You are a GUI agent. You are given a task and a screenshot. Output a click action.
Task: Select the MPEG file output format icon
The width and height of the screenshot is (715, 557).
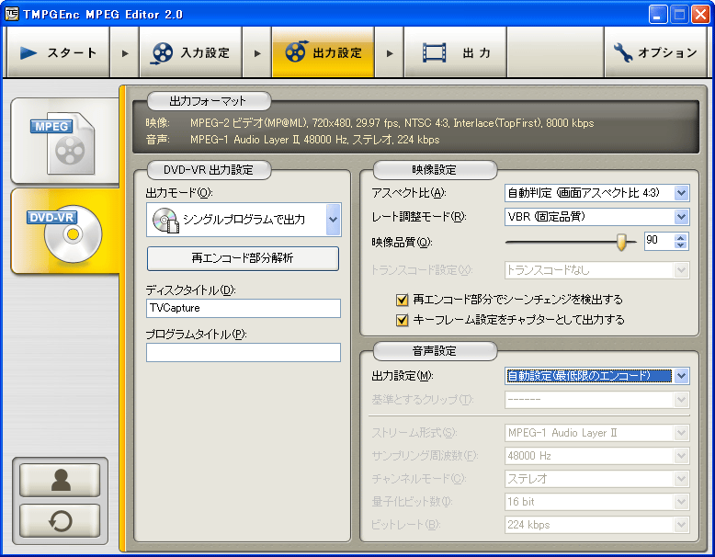(x=64, y=141)
